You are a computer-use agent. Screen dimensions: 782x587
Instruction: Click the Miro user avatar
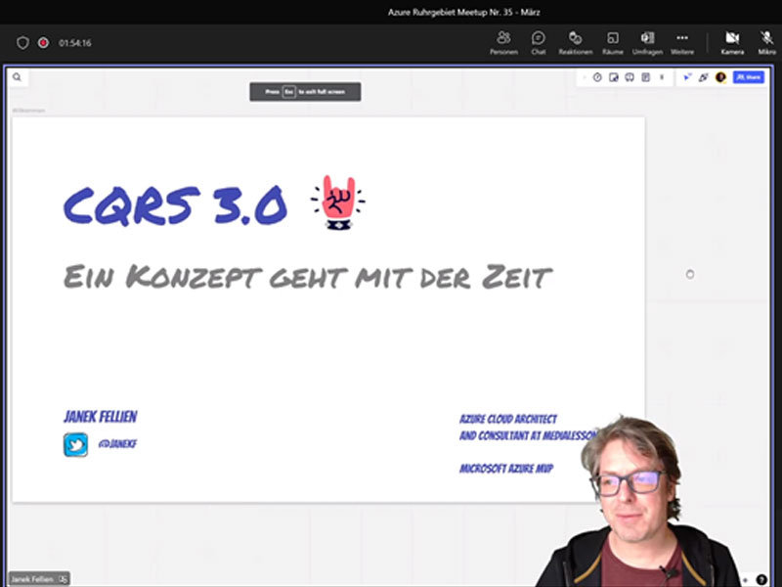coord(720,77)
